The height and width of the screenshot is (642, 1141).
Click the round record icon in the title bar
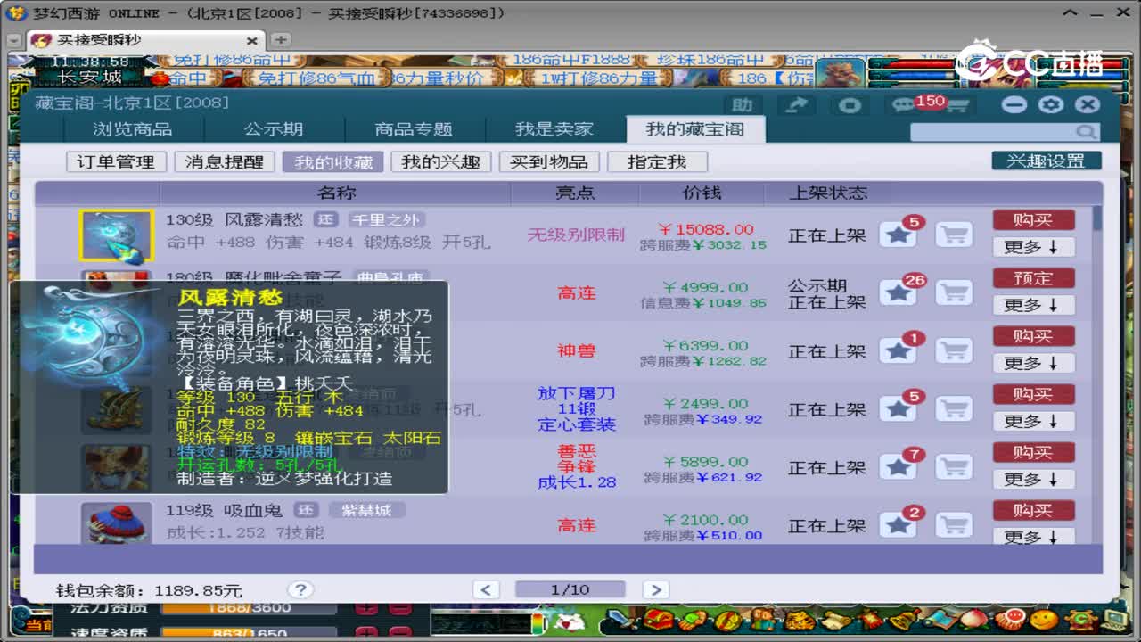pyautogui.click(x=850, y=105)
